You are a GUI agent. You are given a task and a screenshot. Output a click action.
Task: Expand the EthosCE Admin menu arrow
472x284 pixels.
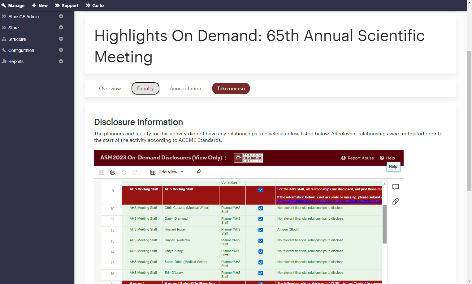tap(61, 16)
